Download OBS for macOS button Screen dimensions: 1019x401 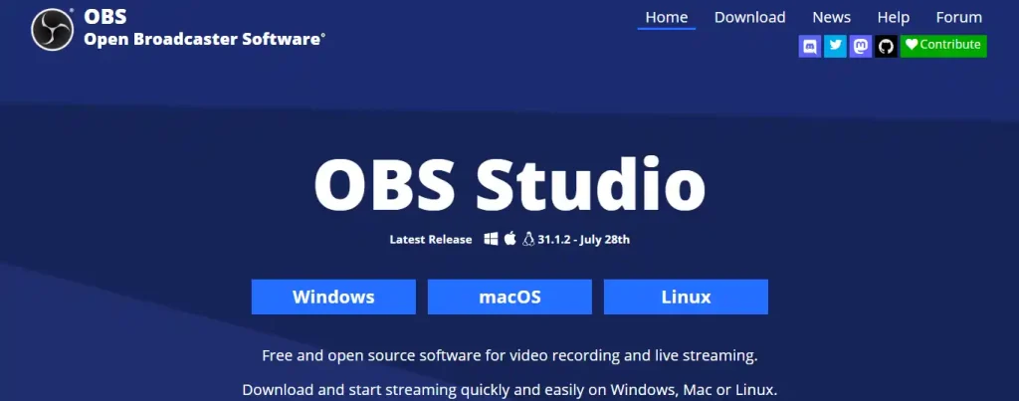click(x=509, y=297)
